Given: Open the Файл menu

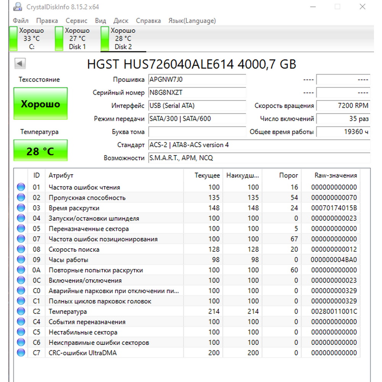Looking at the screenshot, I should (21, 21).
